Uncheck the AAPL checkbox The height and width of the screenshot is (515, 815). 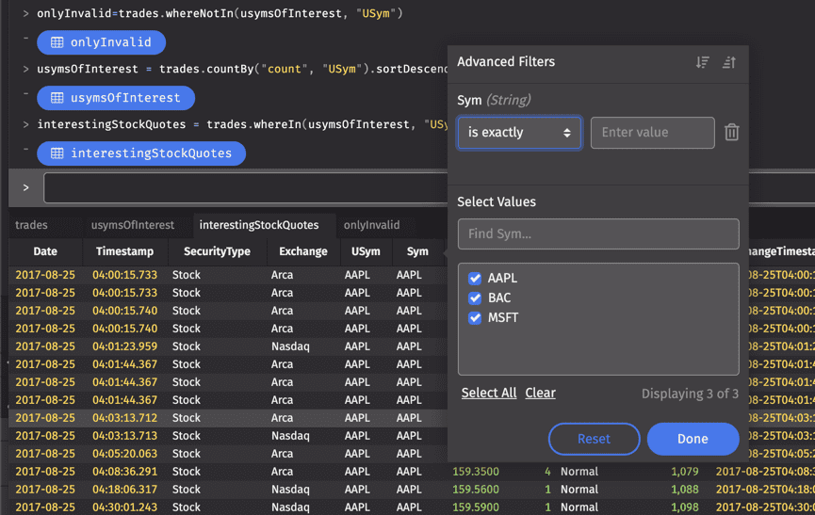(x=475, y=279)
